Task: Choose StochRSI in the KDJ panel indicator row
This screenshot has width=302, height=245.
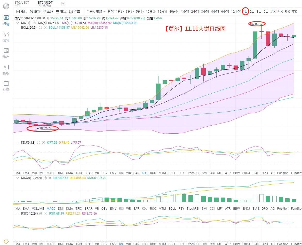Action: tap(193, 173)
